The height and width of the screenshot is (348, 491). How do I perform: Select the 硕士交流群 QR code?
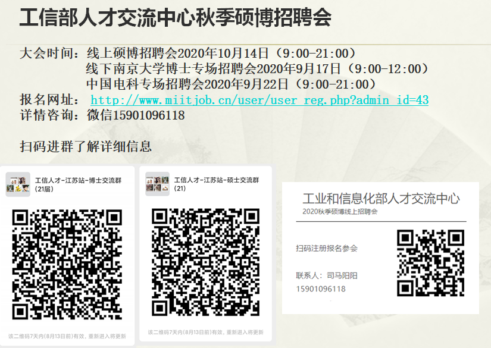pos(205,262)
